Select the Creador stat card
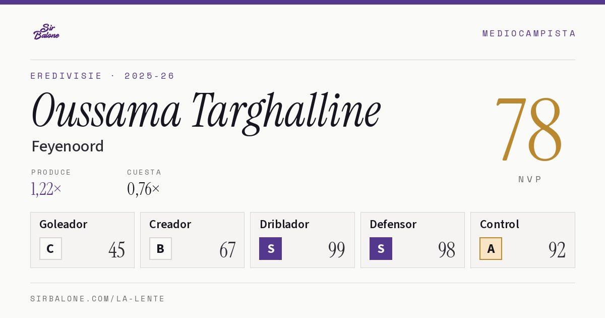Viewport: 605px width, 318px height. 192,240
